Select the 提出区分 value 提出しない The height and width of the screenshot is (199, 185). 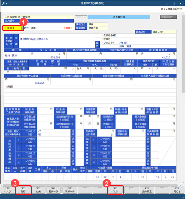coord(164,32)
